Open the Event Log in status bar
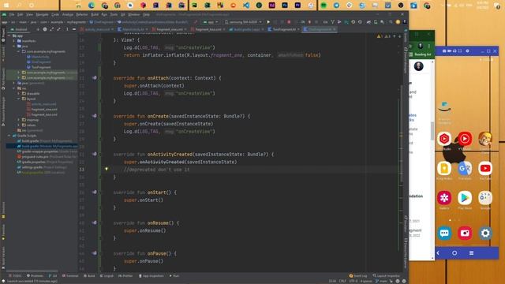The width and height of the screenshot is (505, 284). (x=358, y=276)
